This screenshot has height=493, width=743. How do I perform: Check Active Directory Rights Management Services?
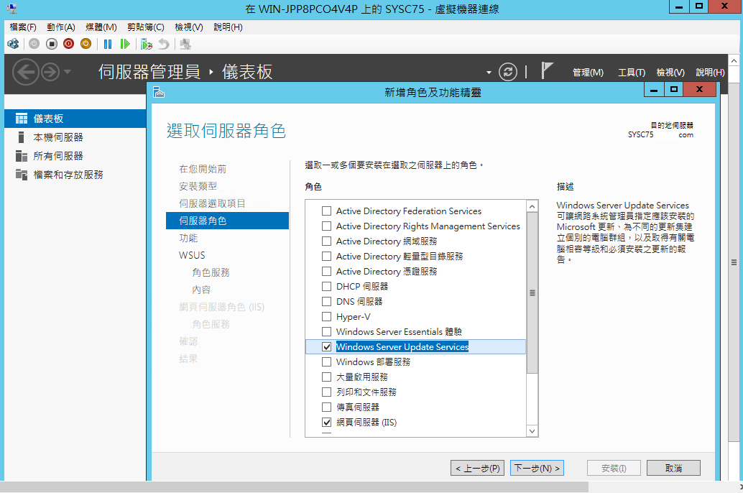coord(326,226)
